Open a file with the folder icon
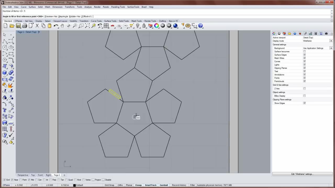This screenshot has height=188, width=335. (x=12, y=26)
